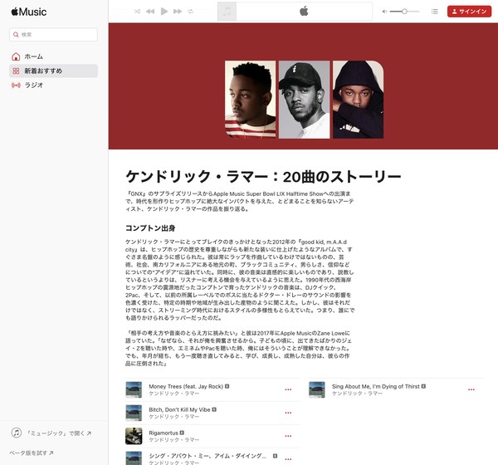The image size is (498, 465).
Task: Click Sing About Me album artwork
Action: 317,389
